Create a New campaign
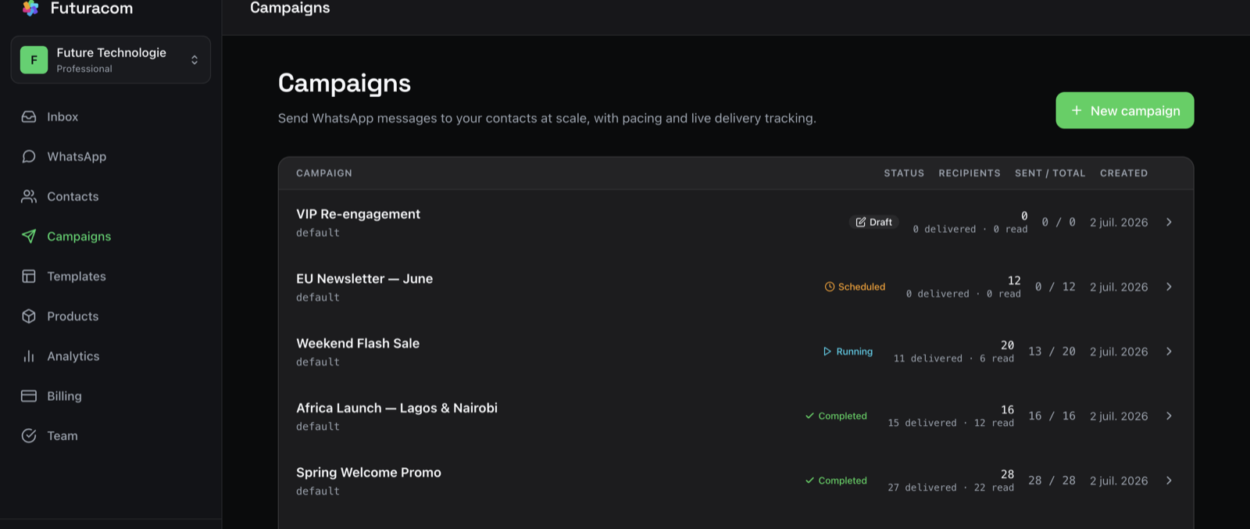The width and height of the screenshot is (1250, 529). (x=1125, y=110)
